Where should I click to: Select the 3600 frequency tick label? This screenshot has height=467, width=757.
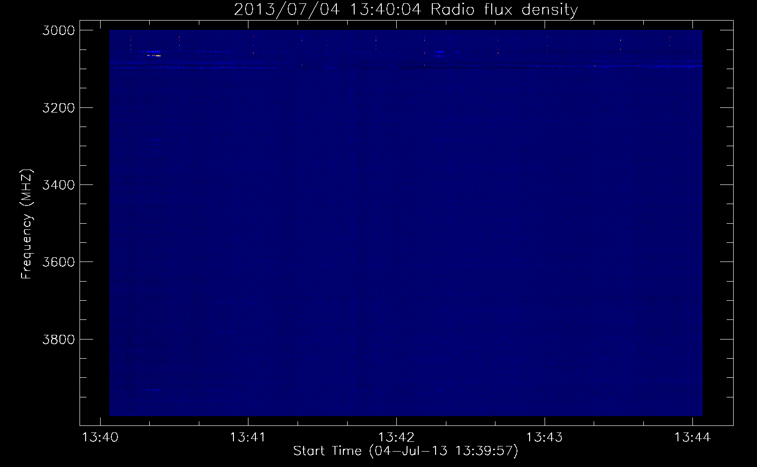58,262
